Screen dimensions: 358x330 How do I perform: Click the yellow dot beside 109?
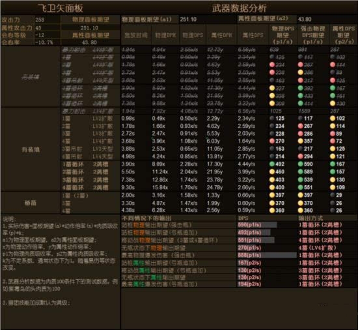pos(333,187)
